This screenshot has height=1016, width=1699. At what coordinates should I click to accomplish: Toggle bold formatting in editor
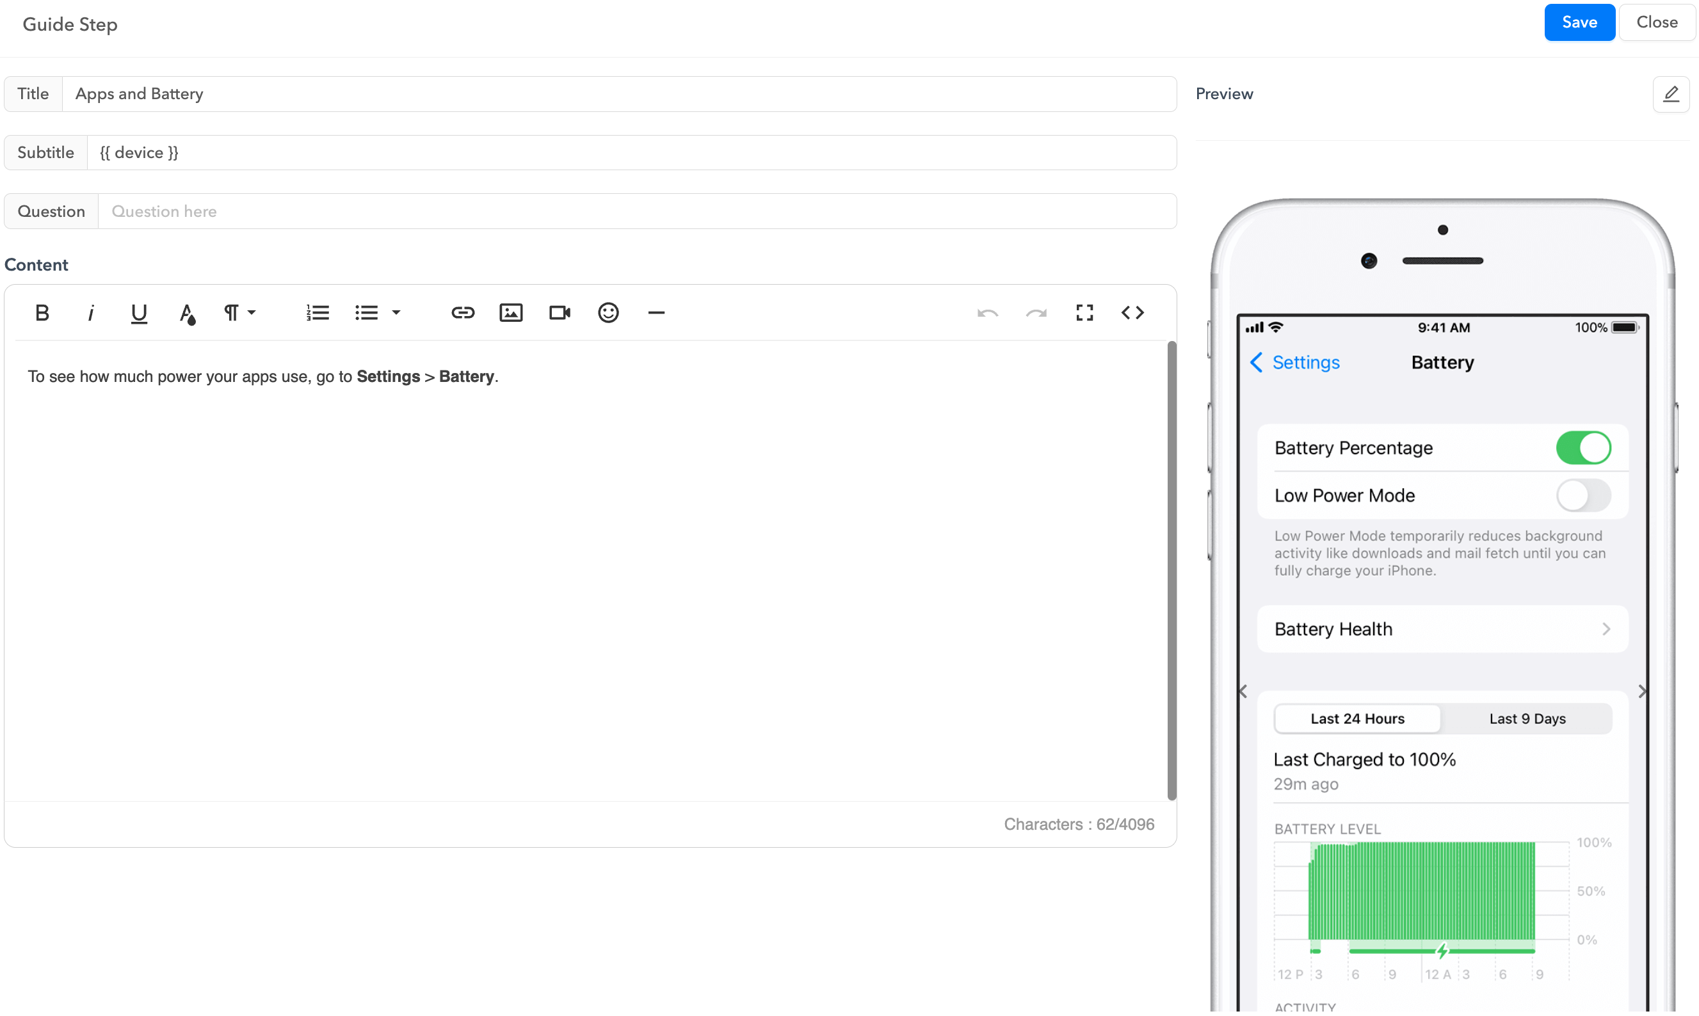click(42, 313)
